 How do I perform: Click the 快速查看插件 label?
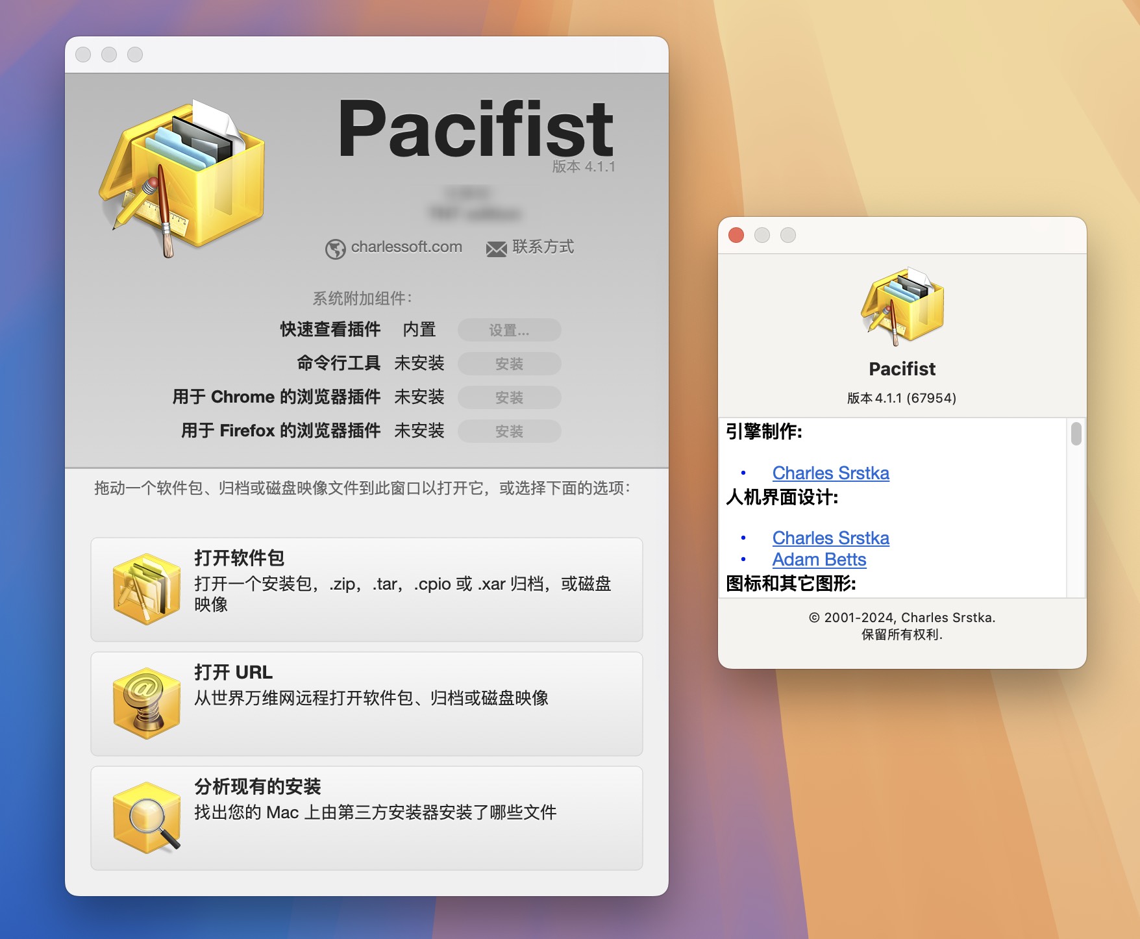[330, 329]
